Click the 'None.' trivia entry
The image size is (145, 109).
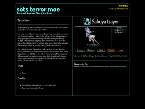[24, 73]
